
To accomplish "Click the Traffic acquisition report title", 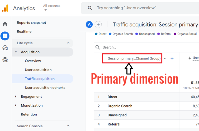I will tap(155, 25).
